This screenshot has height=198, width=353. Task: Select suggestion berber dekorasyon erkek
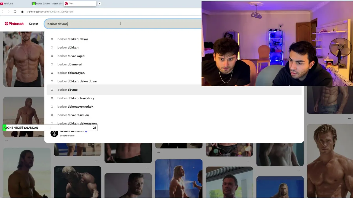tap(174, 106)
